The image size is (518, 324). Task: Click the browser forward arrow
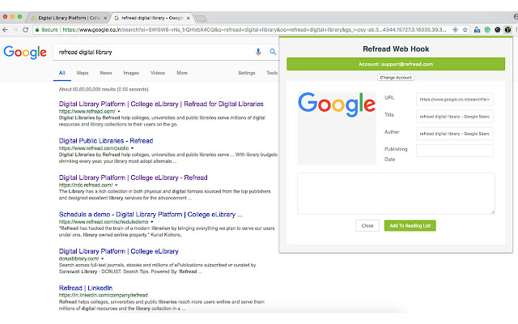coord(15,30)
